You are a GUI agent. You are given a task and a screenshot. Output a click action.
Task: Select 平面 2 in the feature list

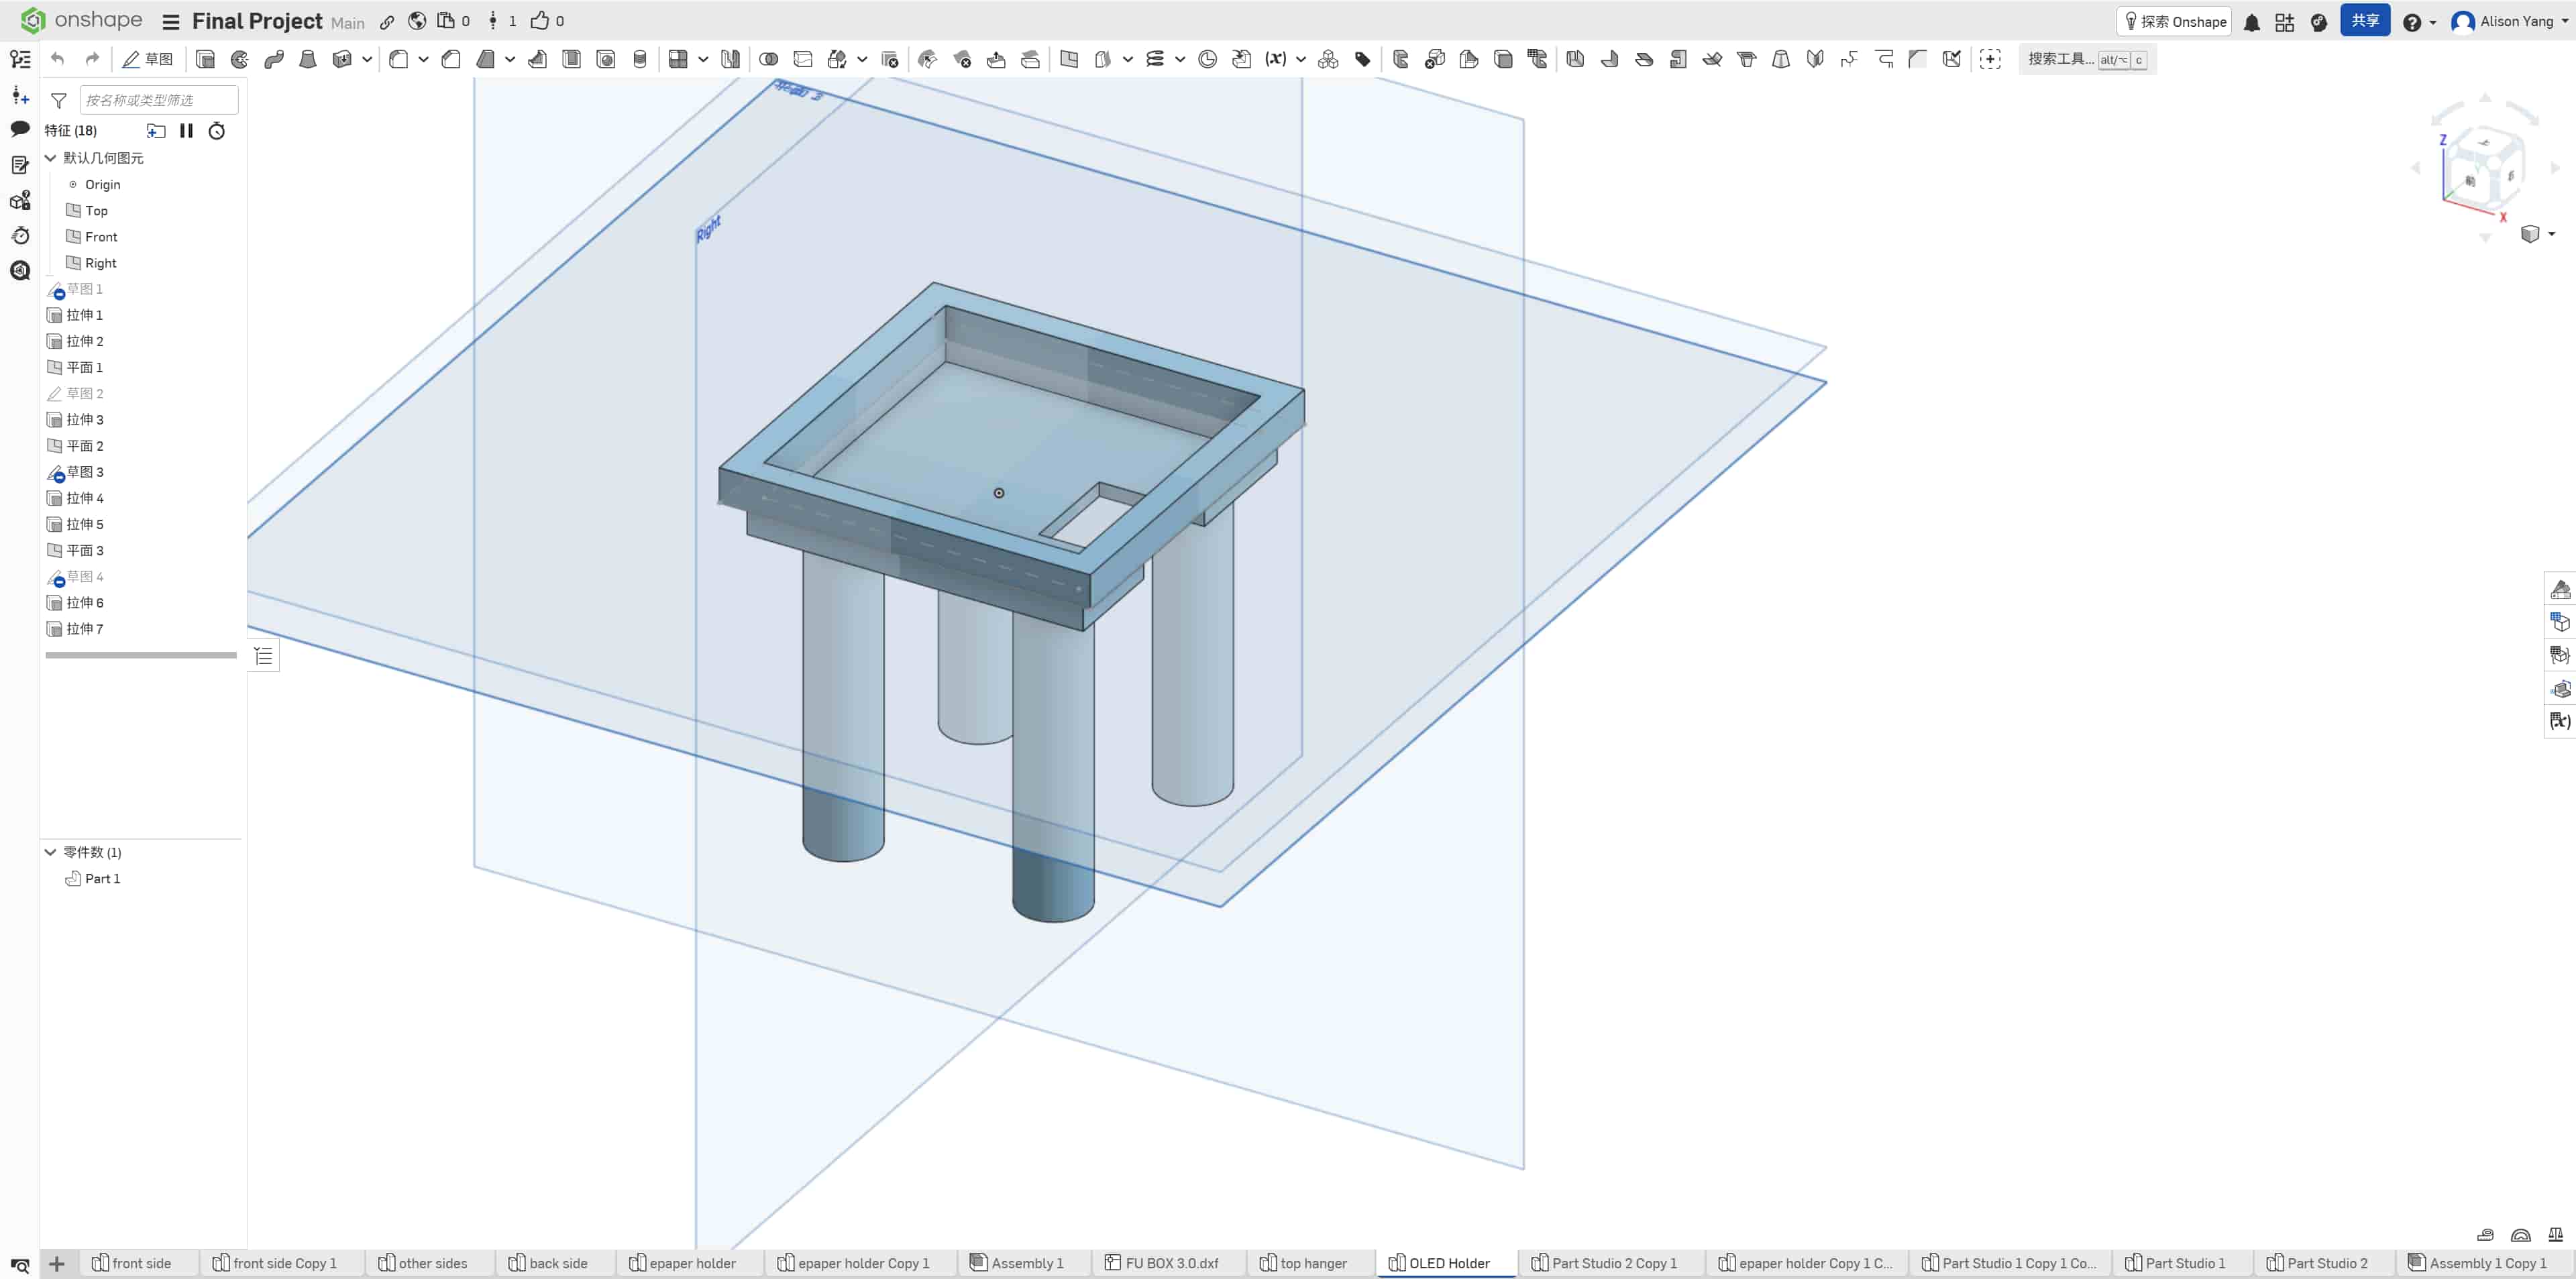(x=84, y=446)
